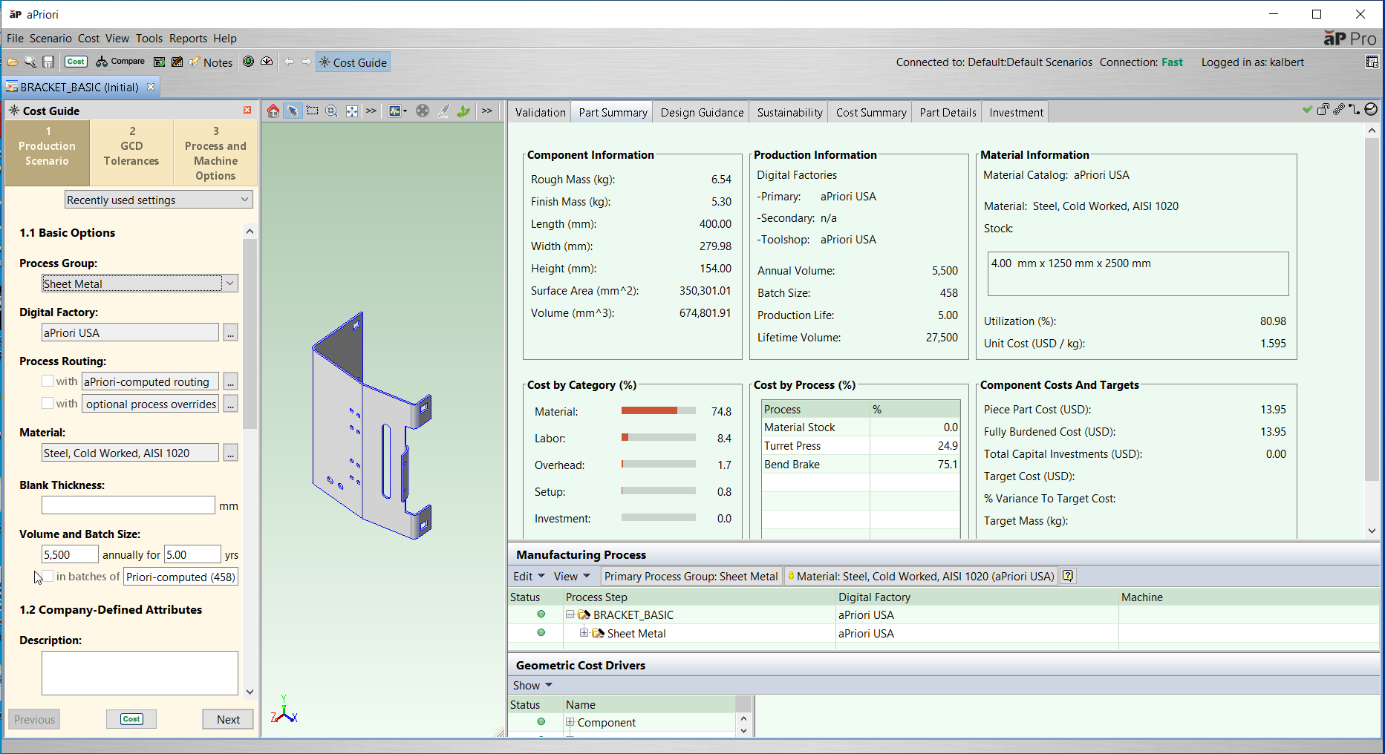
Task: Open Notes from the toolbar
Action: coord(211,62)
